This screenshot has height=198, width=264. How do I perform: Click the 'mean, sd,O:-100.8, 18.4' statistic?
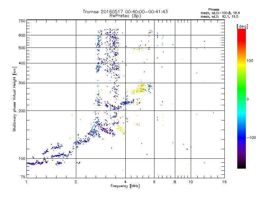pyautogui.click(x=220, y=13)
